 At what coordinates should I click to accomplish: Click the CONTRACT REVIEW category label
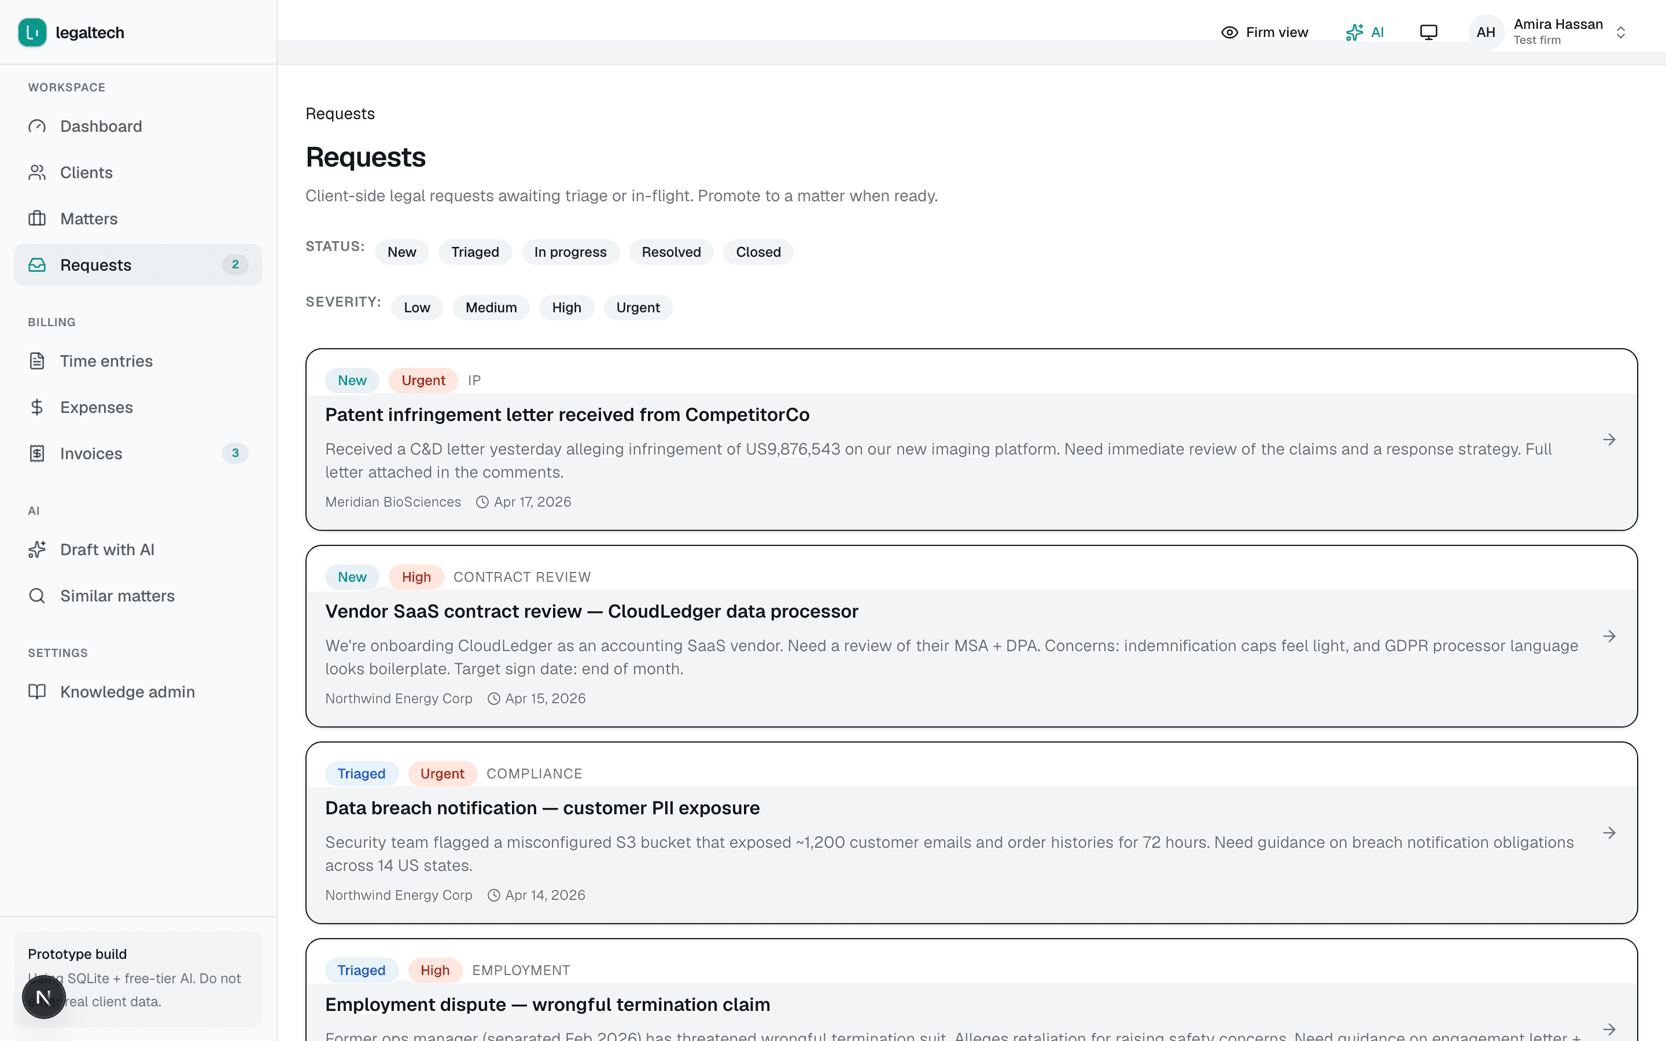(x=522, y=577)
